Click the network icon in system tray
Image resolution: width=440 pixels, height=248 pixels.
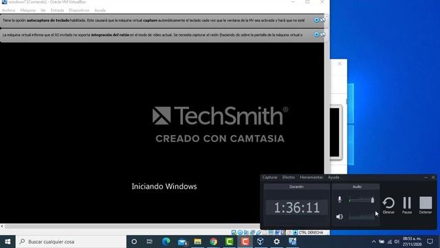(x=390, y=242)
